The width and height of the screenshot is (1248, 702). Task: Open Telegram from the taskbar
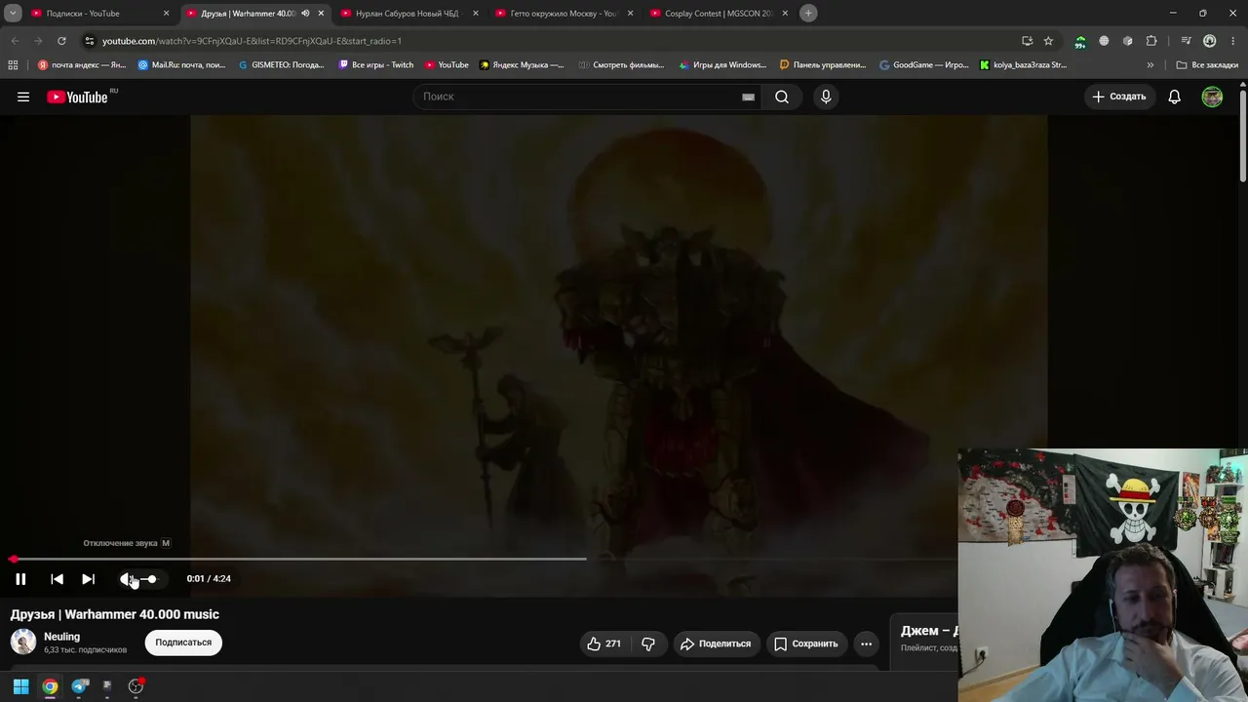pyautogui.click(x=80, y=686)
